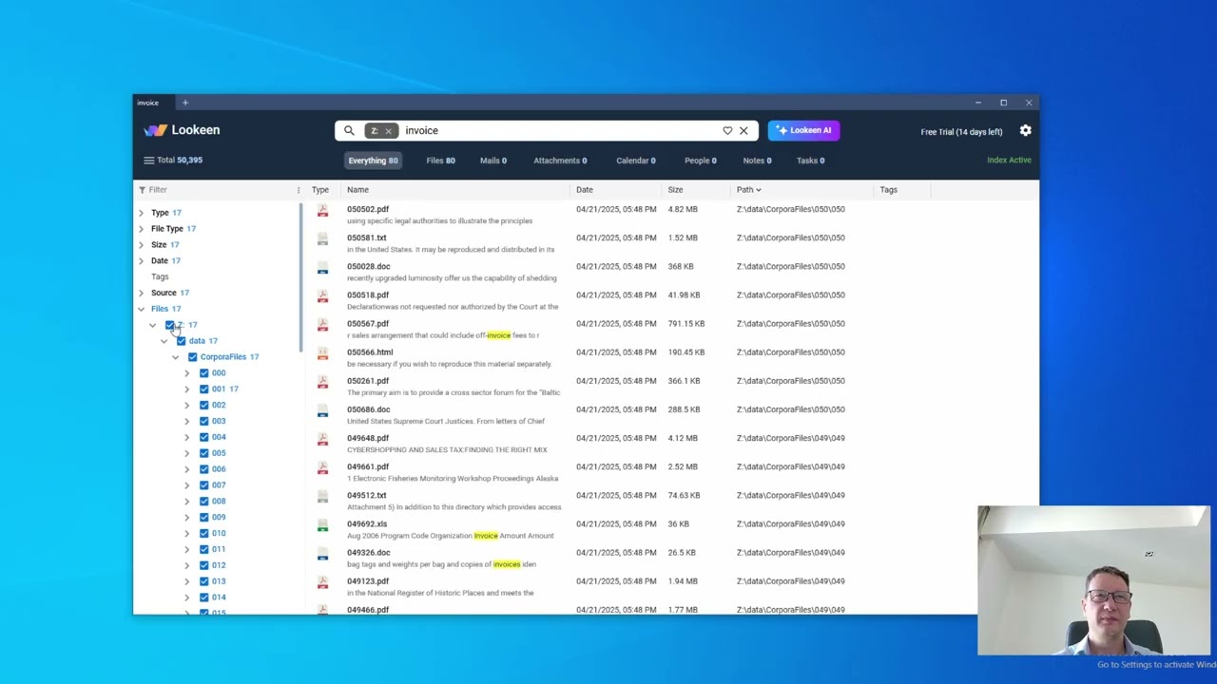This screenshot has height=684, width=1217.
Task: Click the filter funnel icon
Action: [x=142, y=189]
